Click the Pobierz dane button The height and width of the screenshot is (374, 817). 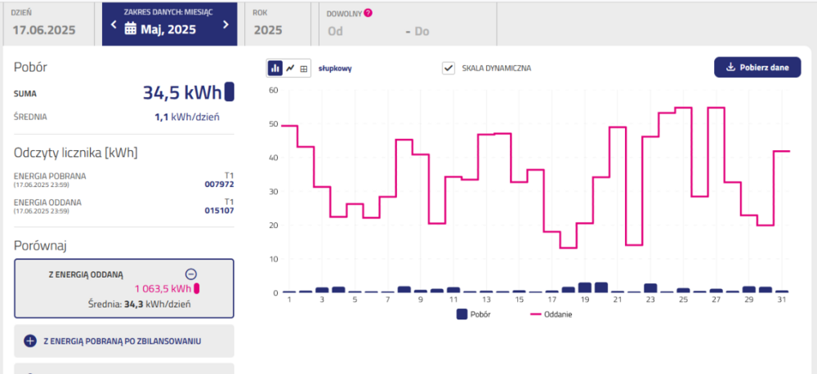(x=757, y=67)
